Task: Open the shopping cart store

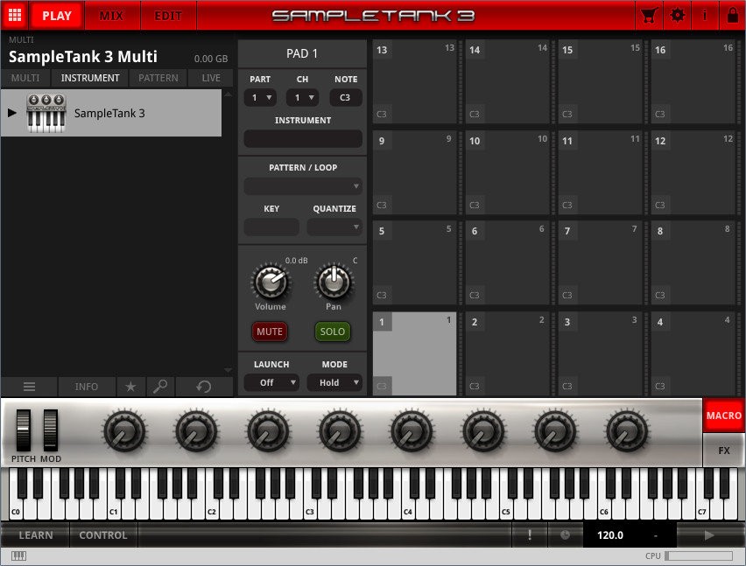Action: coord(649,15)
